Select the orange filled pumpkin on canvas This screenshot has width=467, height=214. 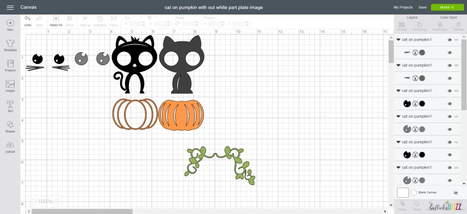181,115
